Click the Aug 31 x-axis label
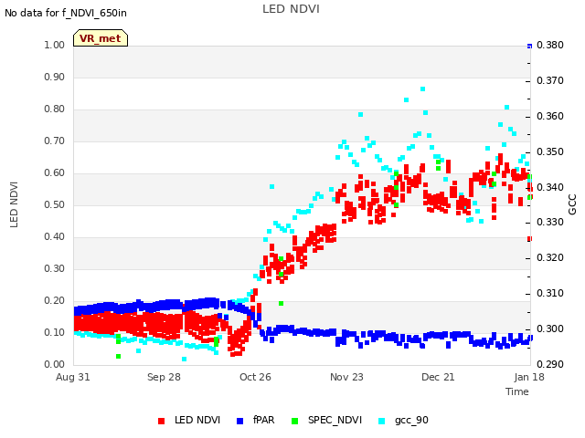The height and width of the screenshot is (438, 585). (x=73, y=377)
